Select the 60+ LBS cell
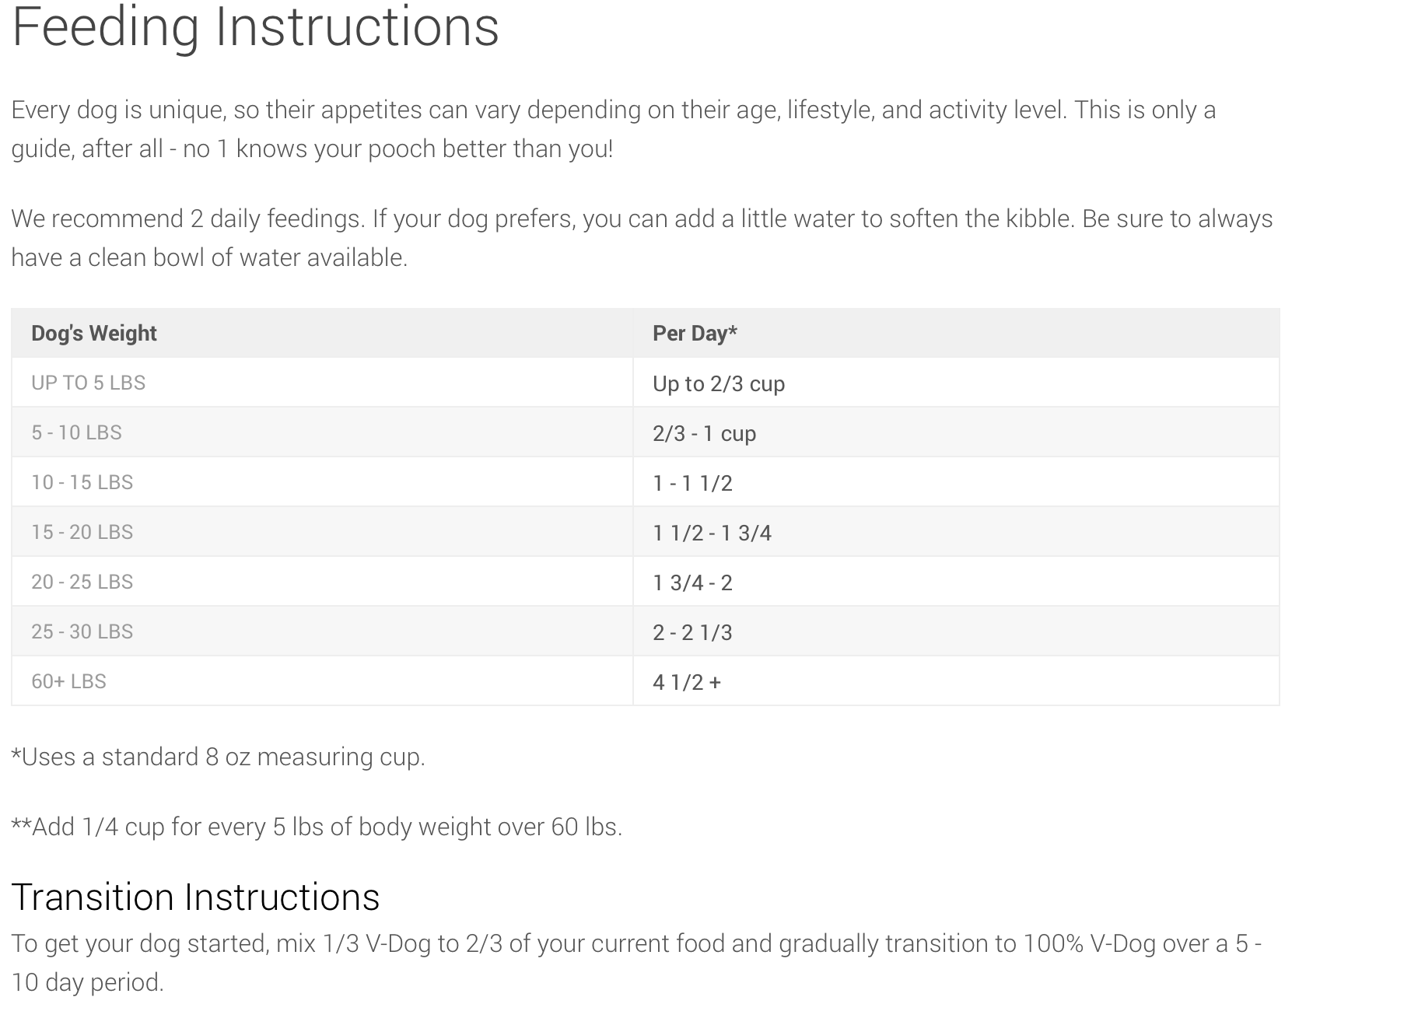The width and height of the screenshot is (1411, 1011). [x=69, y=681]
